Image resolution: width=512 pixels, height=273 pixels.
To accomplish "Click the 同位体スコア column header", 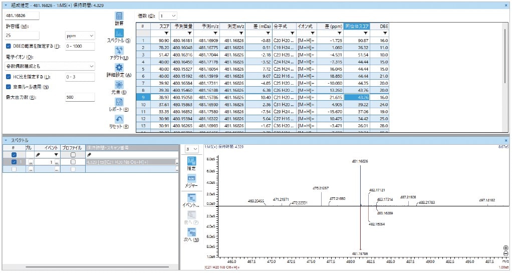I will tap(358, 26).
